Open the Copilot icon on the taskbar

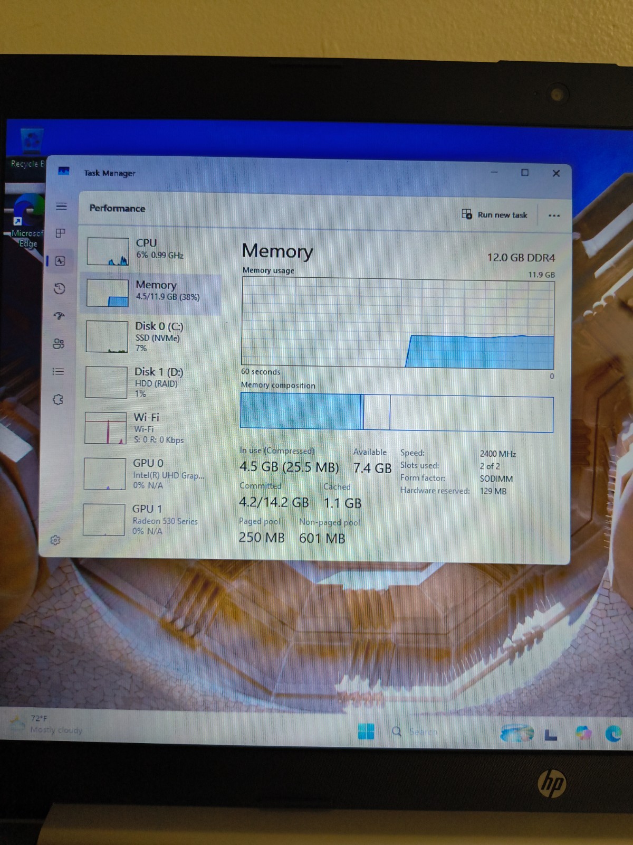583,734
